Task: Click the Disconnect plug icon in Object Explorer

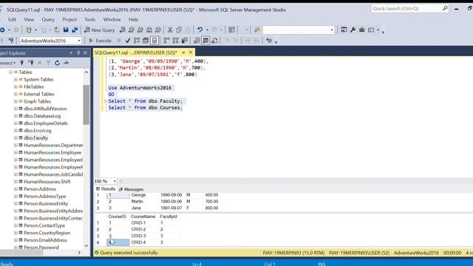Action: pos(31,63)
